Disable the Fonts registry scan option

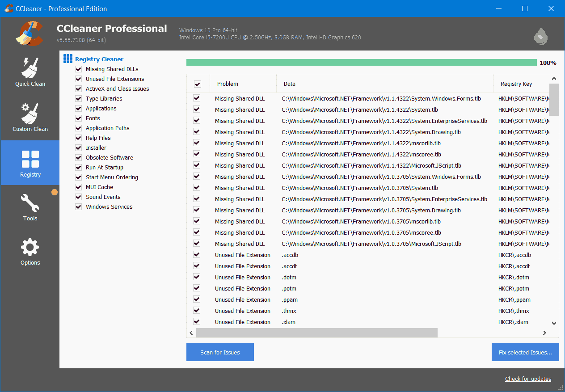(78, 118)
